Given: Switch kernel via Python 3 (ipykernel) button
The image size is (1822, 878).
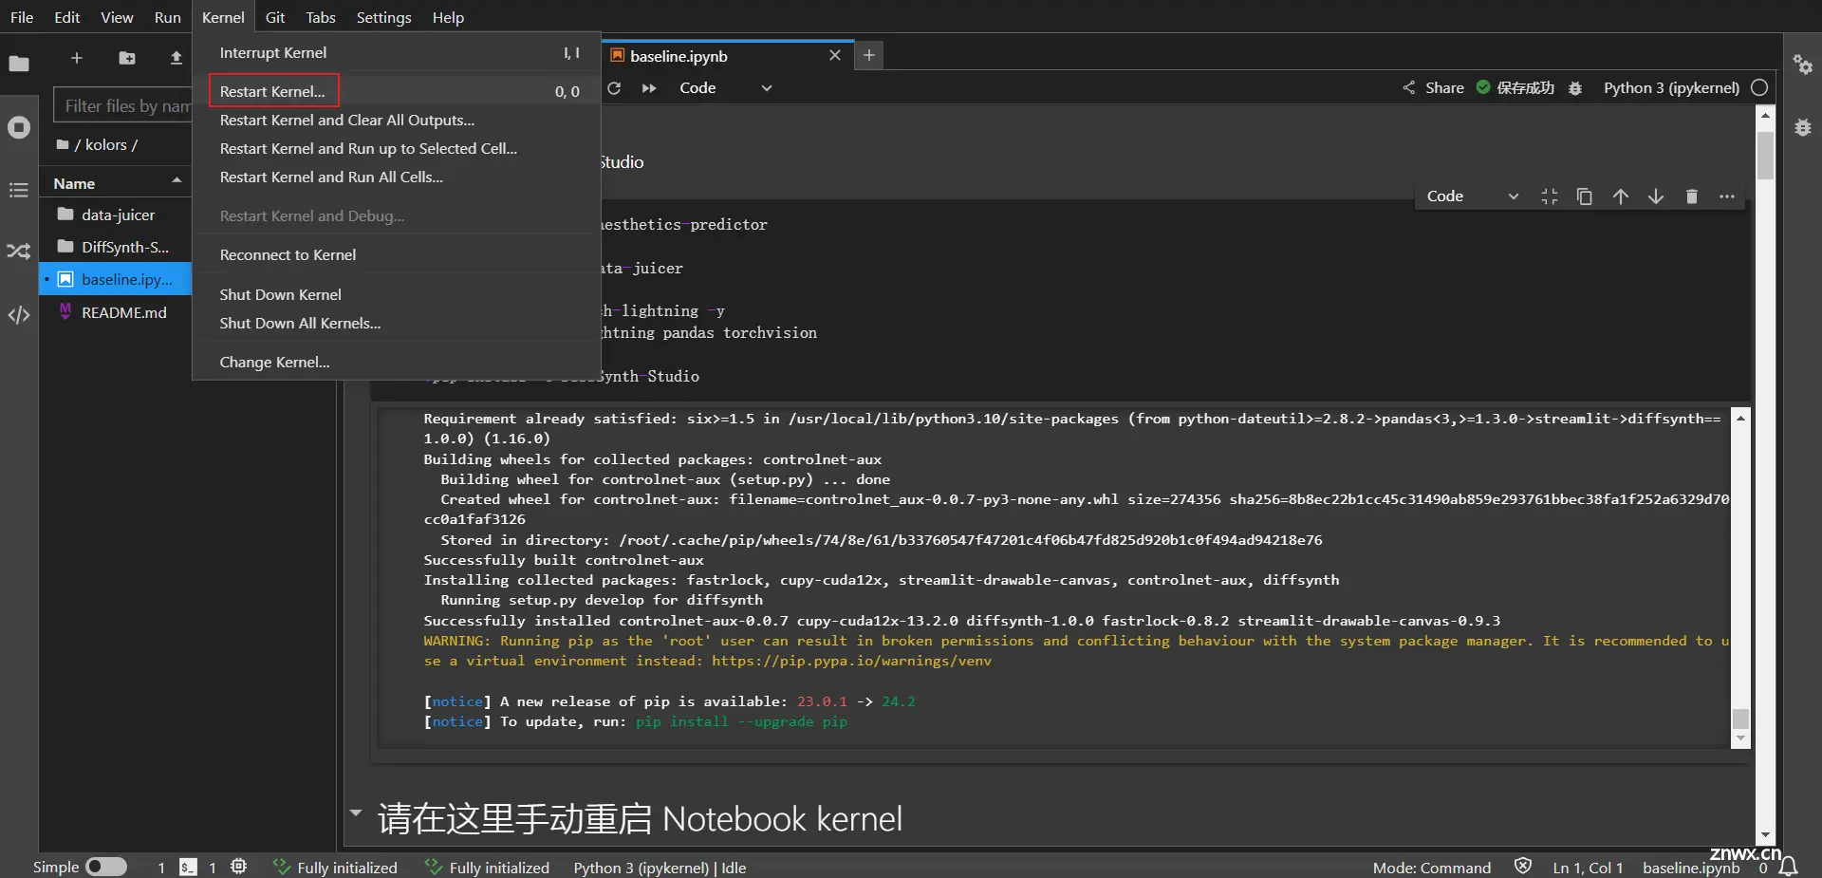Looking at the screenshot, I should click(x=1671, y=87).
